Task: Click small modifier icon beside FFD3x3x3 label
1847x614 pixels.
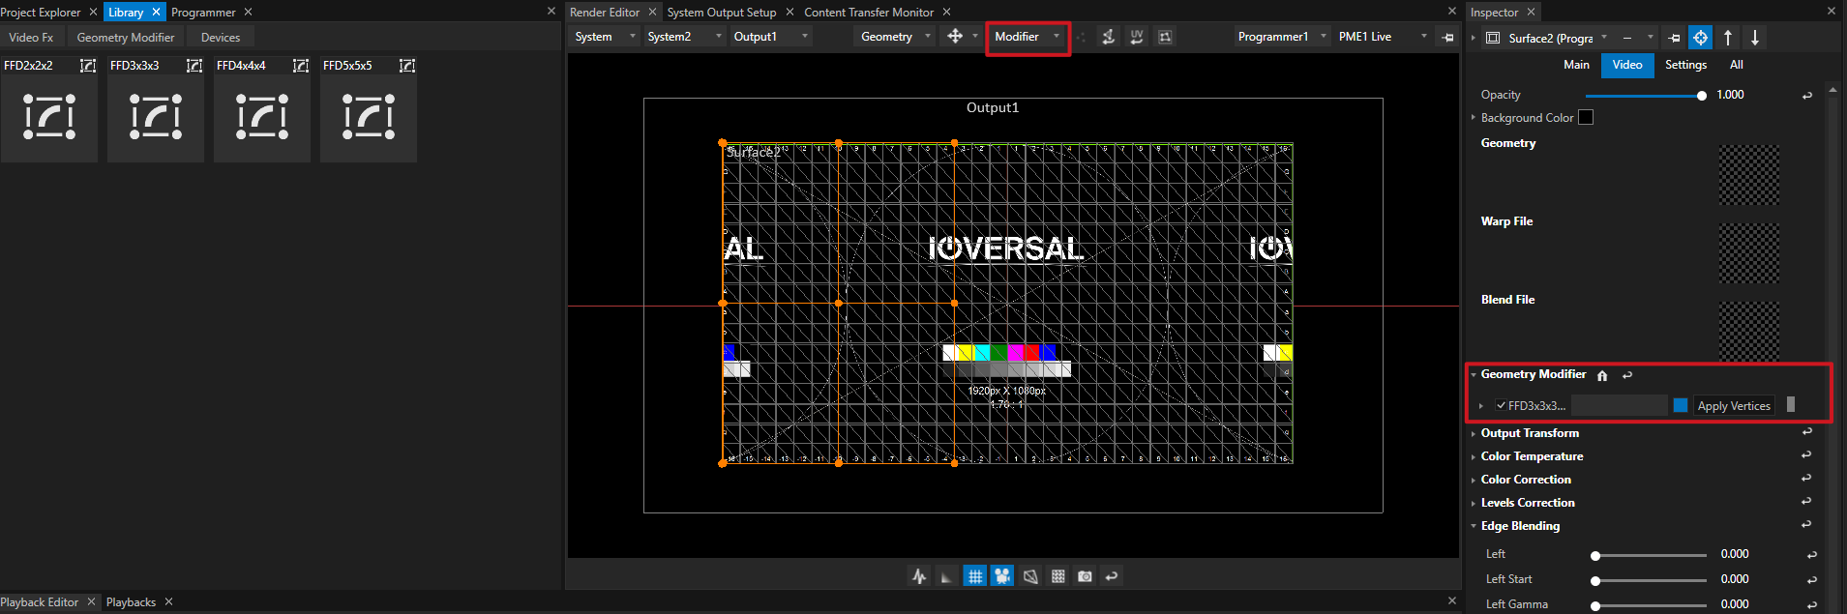Action: [x=194, y=66]
